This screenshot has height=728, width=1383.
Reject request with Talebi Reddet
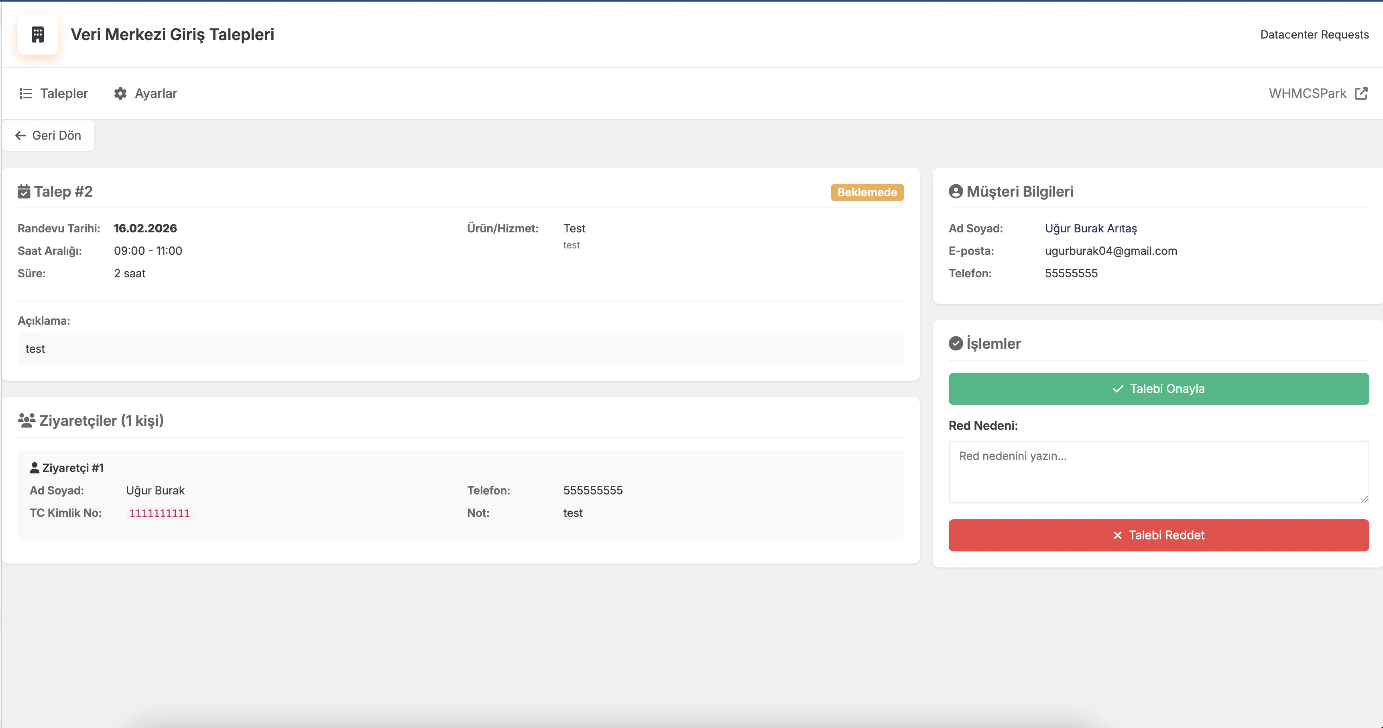point(1159,535)
